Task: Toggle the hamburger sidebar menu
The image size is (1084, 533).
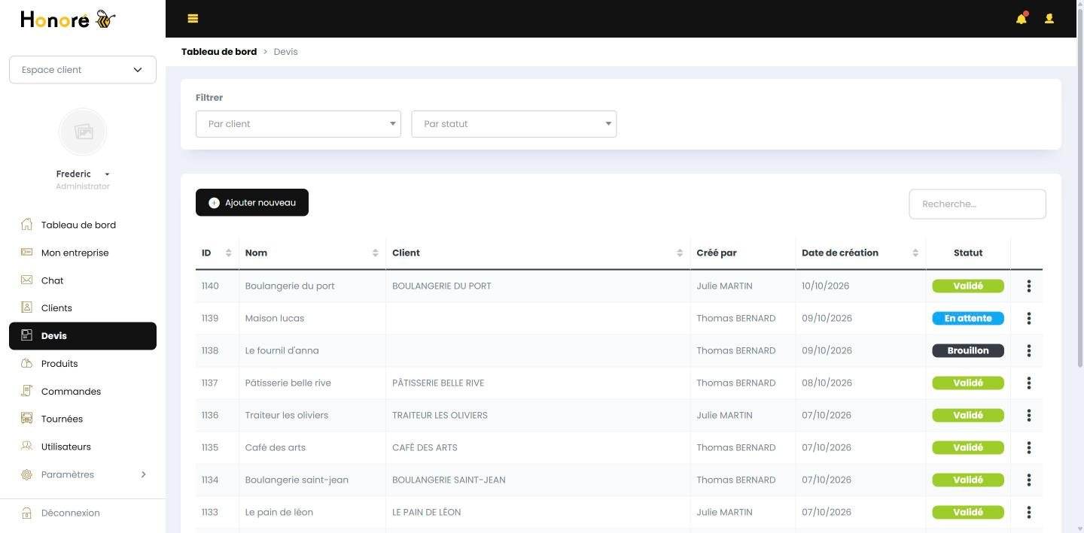Action: pyautogui.click(x=193, y=19)
